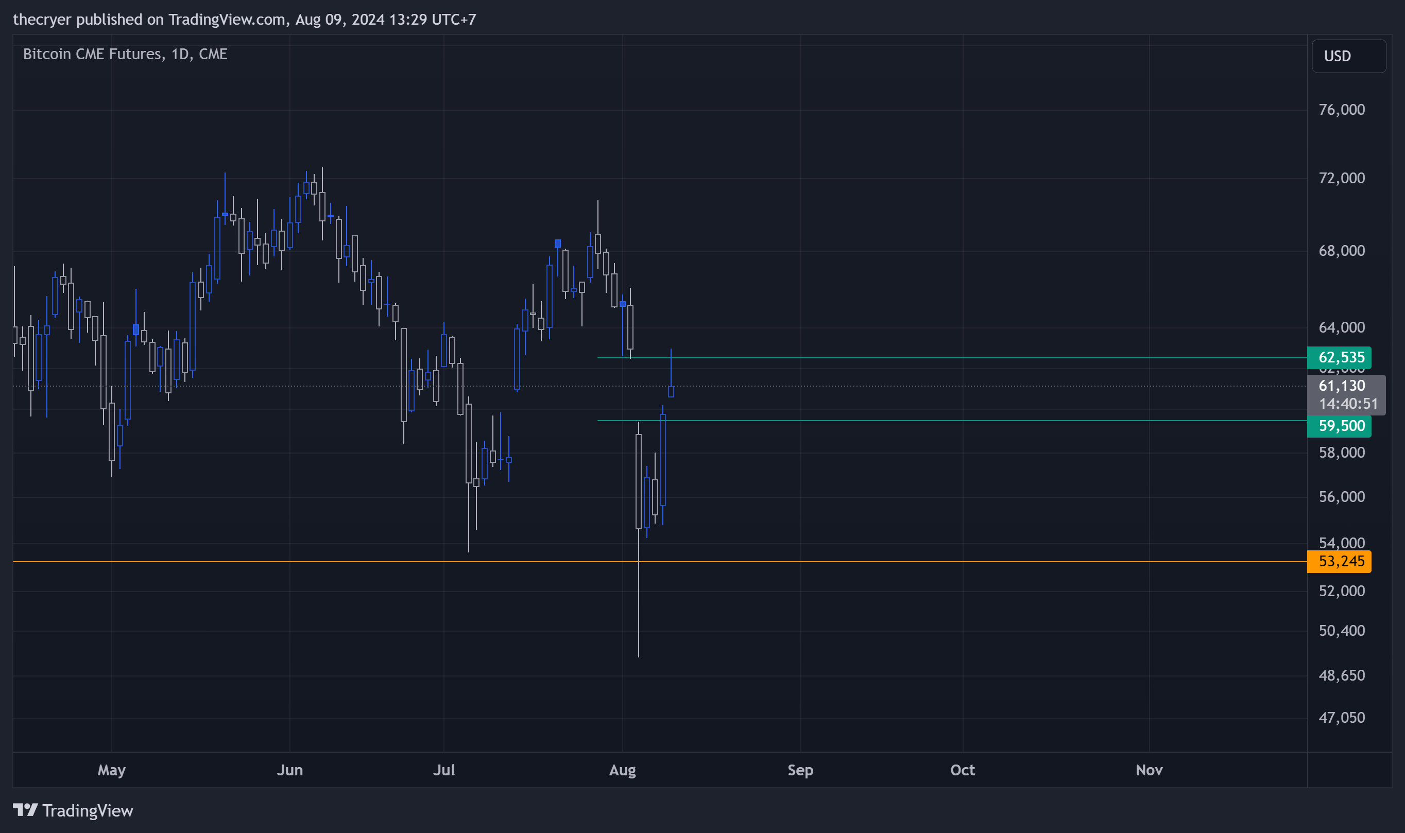Click the 72,000 price axis label
1405x833 pixels.
coord(1342,179)
